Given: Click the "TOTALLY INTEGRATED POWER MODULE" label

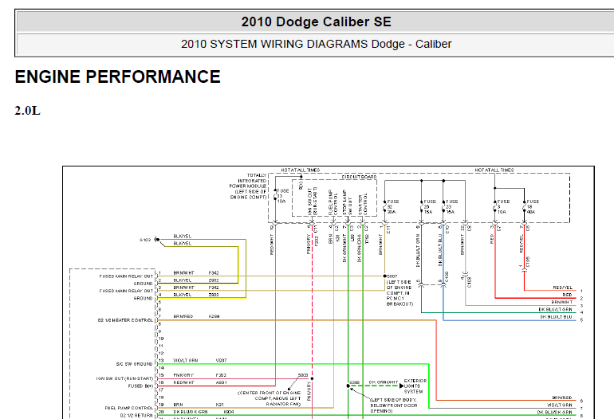Looking at the screenshot, I should point(248,186).
